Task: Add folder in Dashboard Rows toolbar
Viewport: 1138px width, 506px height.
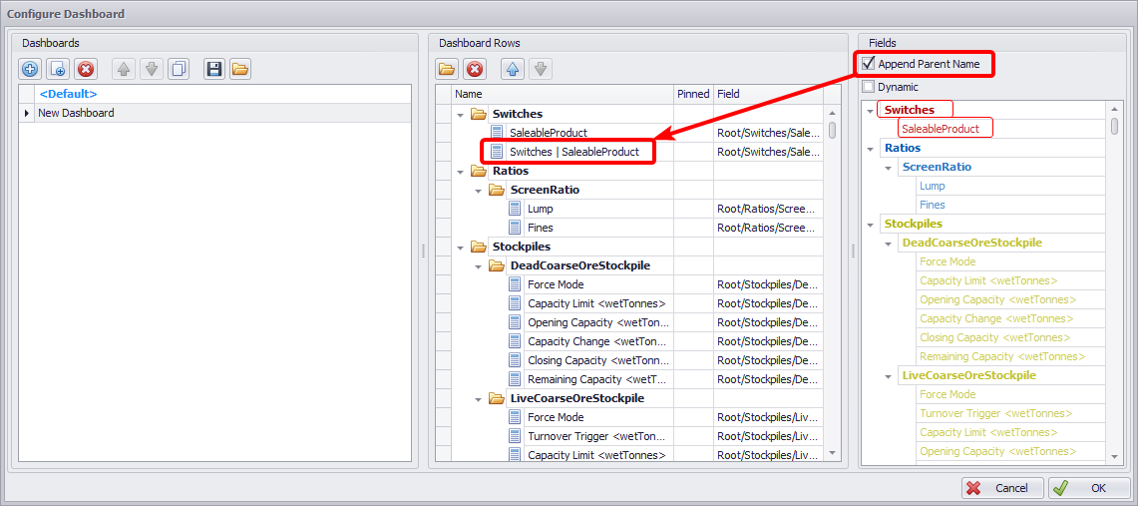Action: point(447,69)
